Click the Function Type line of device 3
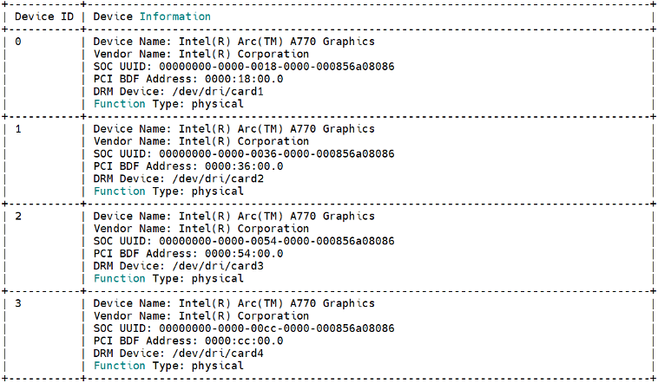The height and width of the screenshot is (383, 658). coord(168,366)
